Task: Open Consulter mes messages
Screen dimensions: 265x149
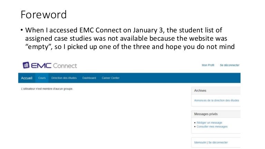Action: 212,127
